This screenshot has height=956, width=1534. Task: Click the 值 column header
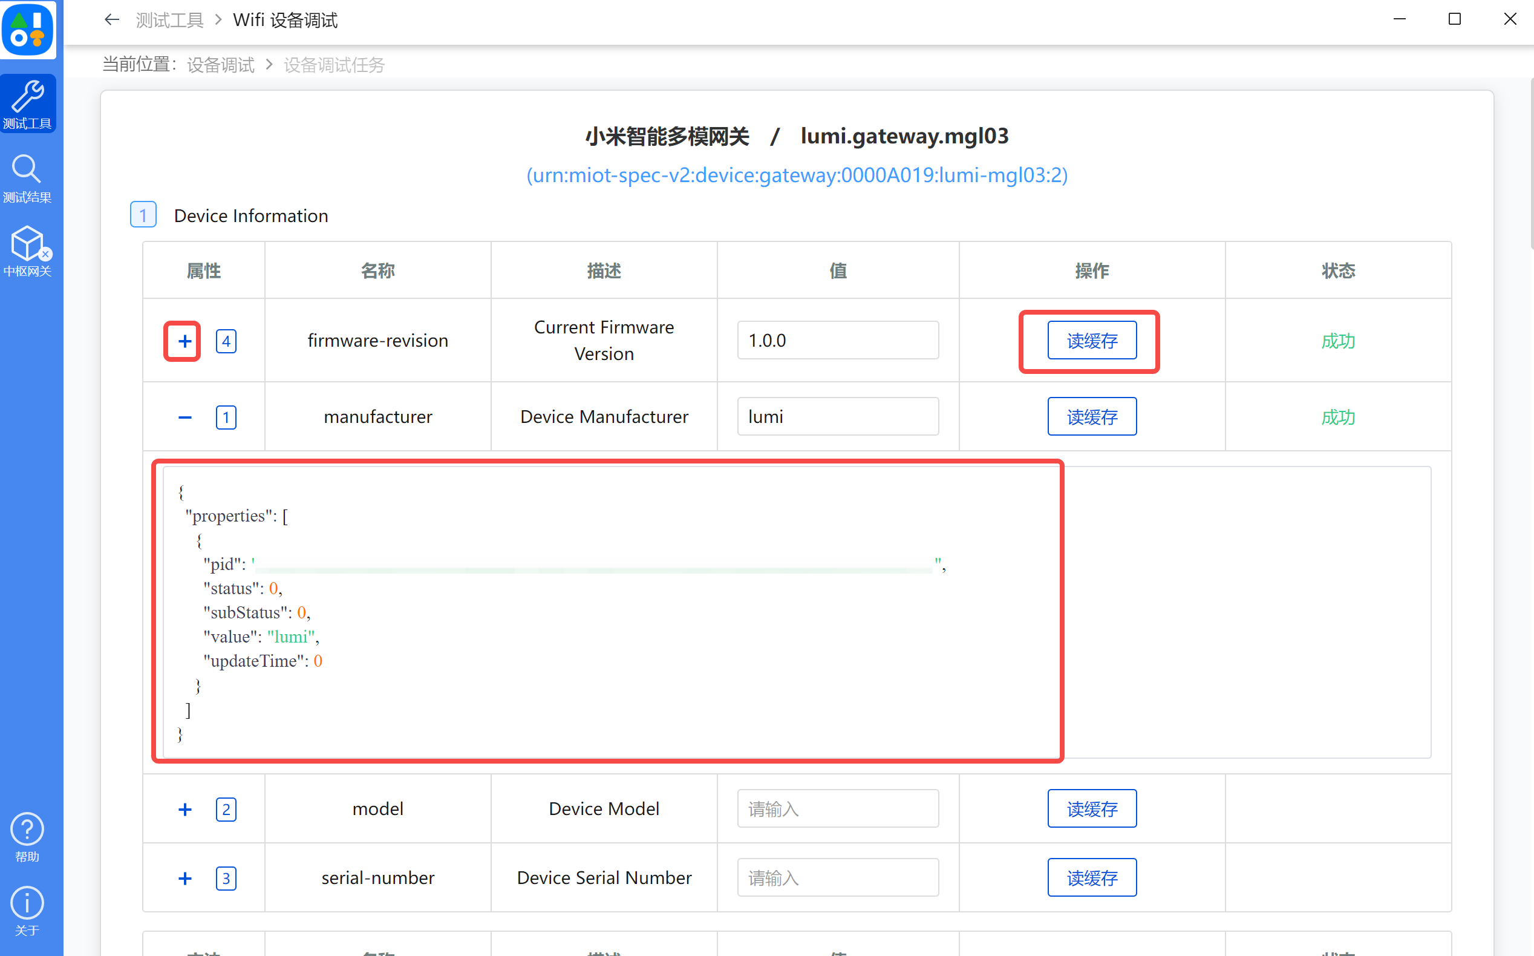tap(838, 270)
